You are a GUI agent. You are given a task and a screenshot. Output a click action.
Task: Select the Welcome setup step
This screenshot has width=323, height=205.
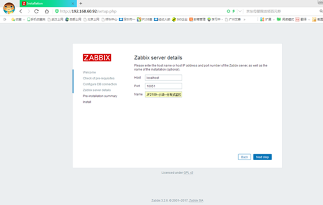pyautogui.click(x=89, y=73)
